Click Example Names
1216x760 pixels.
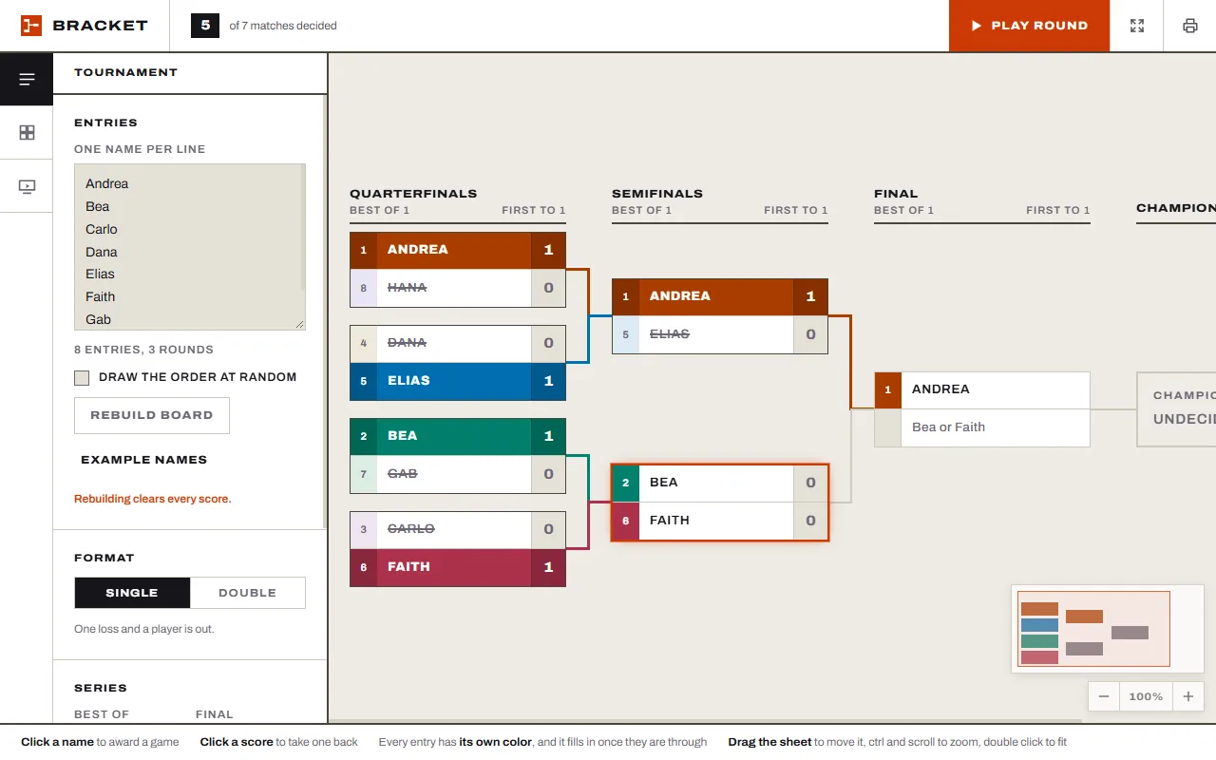[143, 460]
